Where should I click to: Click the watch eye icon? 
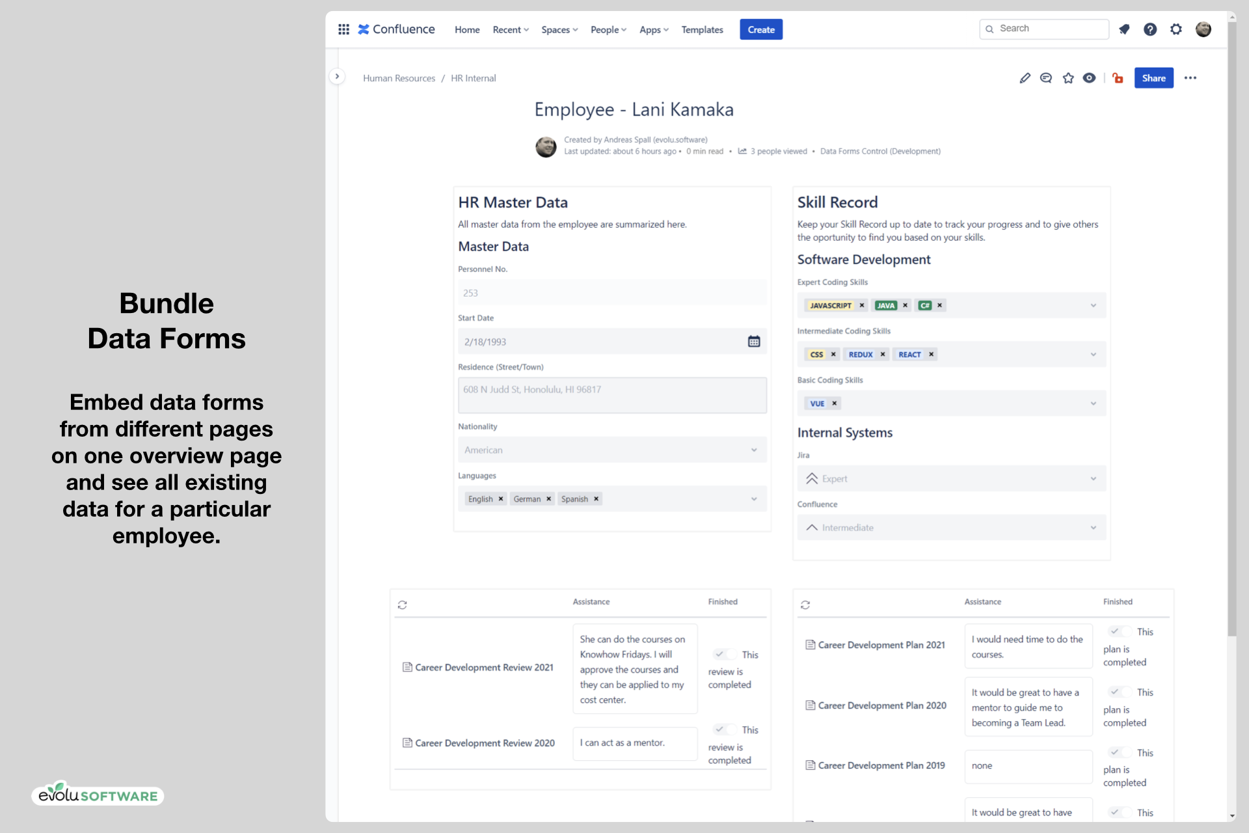(x=1089, y=78)
